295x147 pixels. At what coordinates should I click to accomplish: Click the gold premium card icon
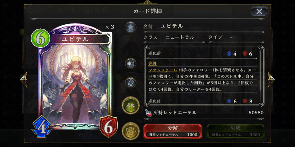click(x=131, y=131)
